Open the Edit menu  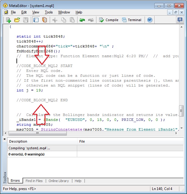tap(24, 12)
